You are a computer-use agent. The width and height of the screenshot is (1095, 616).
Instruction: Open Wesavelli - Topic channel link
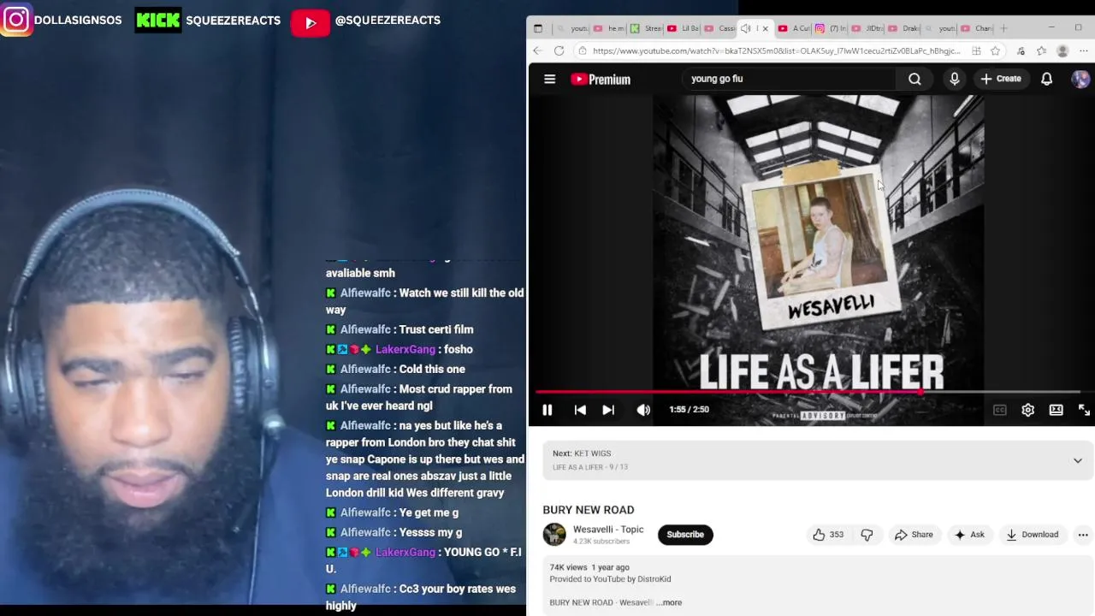pos(608,530)
